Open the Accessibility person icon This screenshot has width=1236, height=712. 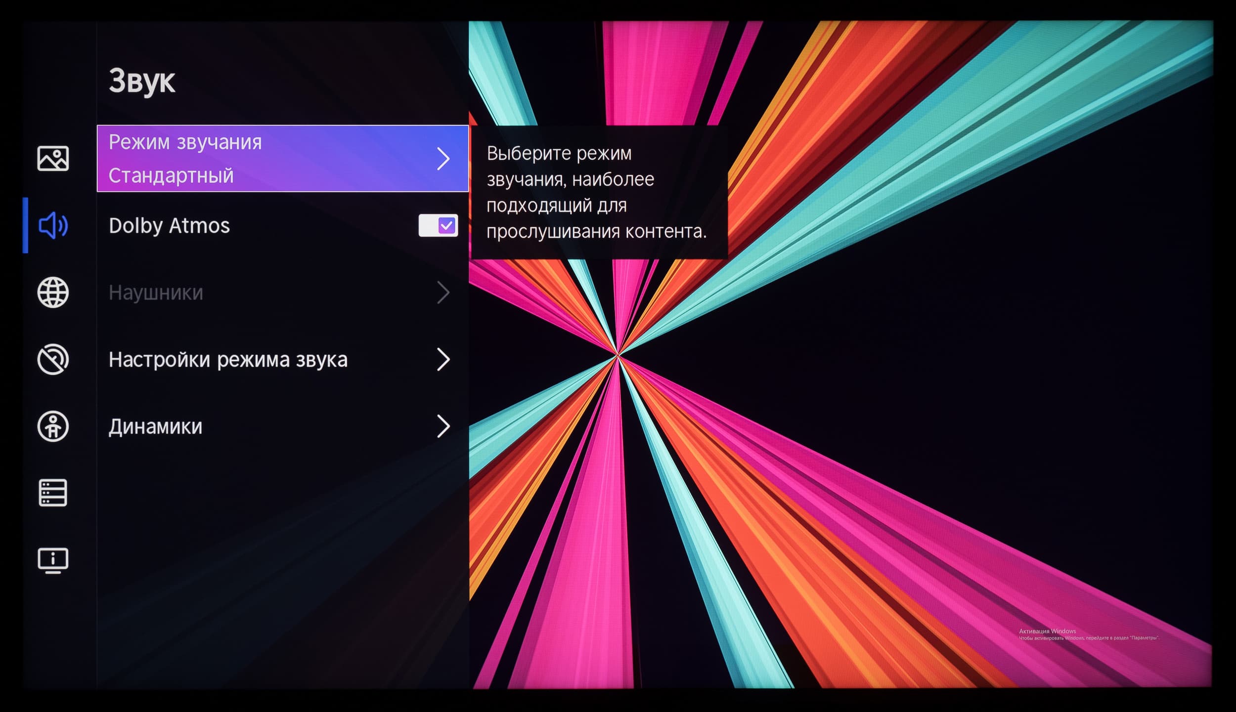click(53, 426)
